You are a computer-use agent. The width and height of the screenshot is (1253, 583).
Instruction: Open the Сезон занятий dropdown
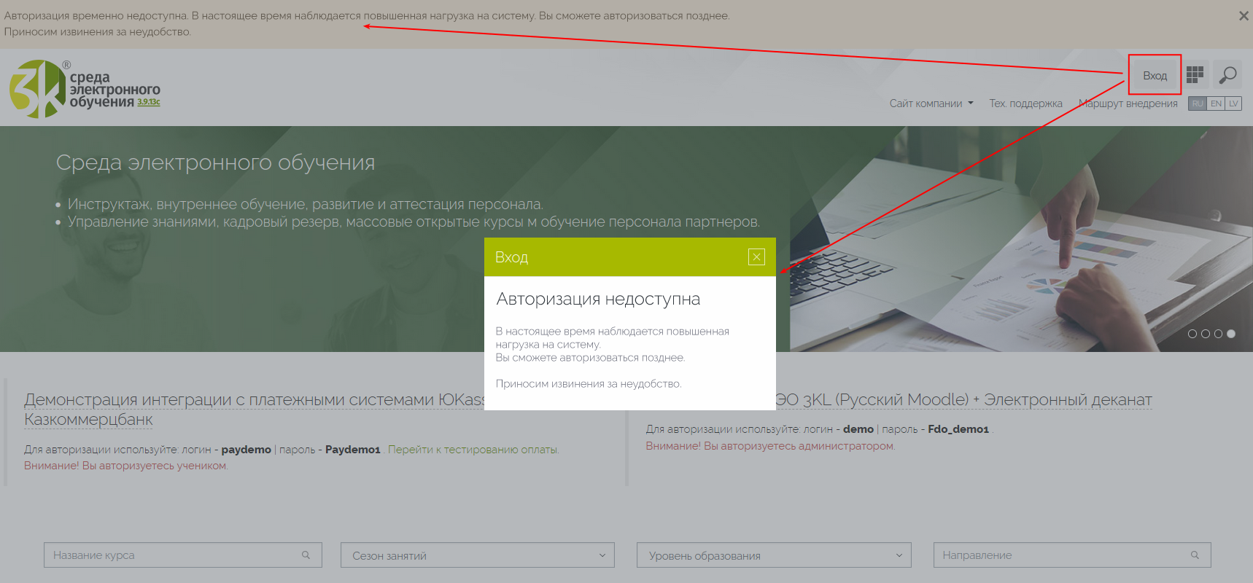pos(478,555)
